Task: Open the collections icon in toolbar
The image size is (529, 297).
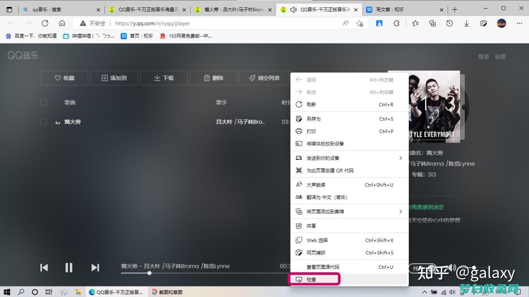Action: [433, 23]
